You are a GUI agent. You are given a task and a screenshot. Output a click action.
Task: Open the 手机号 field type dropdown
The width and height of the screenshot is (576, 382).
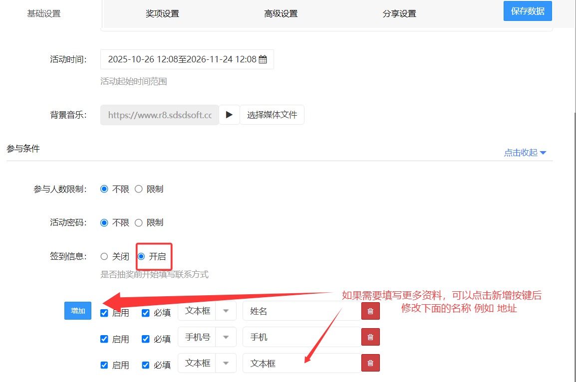pyautogui.click(x=226, y=337)
